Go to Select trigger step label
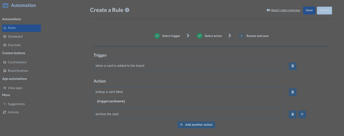The height and width of the screenshot is (136, 344). pos(171,36)
